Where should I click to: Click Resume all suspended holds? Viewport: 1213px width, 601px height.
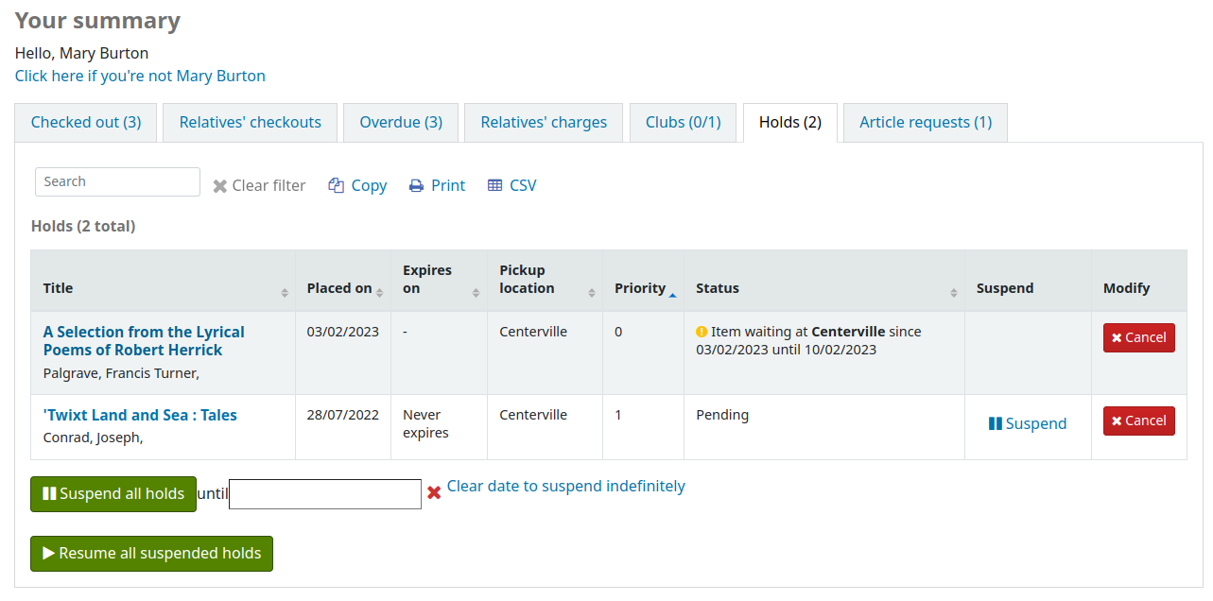coord(151,554)
